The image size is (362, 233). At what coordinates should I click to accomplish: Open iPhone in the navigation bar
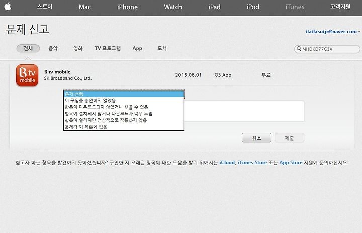[127, 7]
